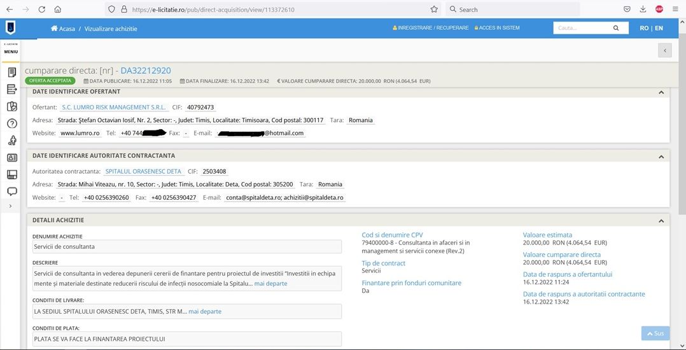Reload the page with refresh icon

coord(41,9)
